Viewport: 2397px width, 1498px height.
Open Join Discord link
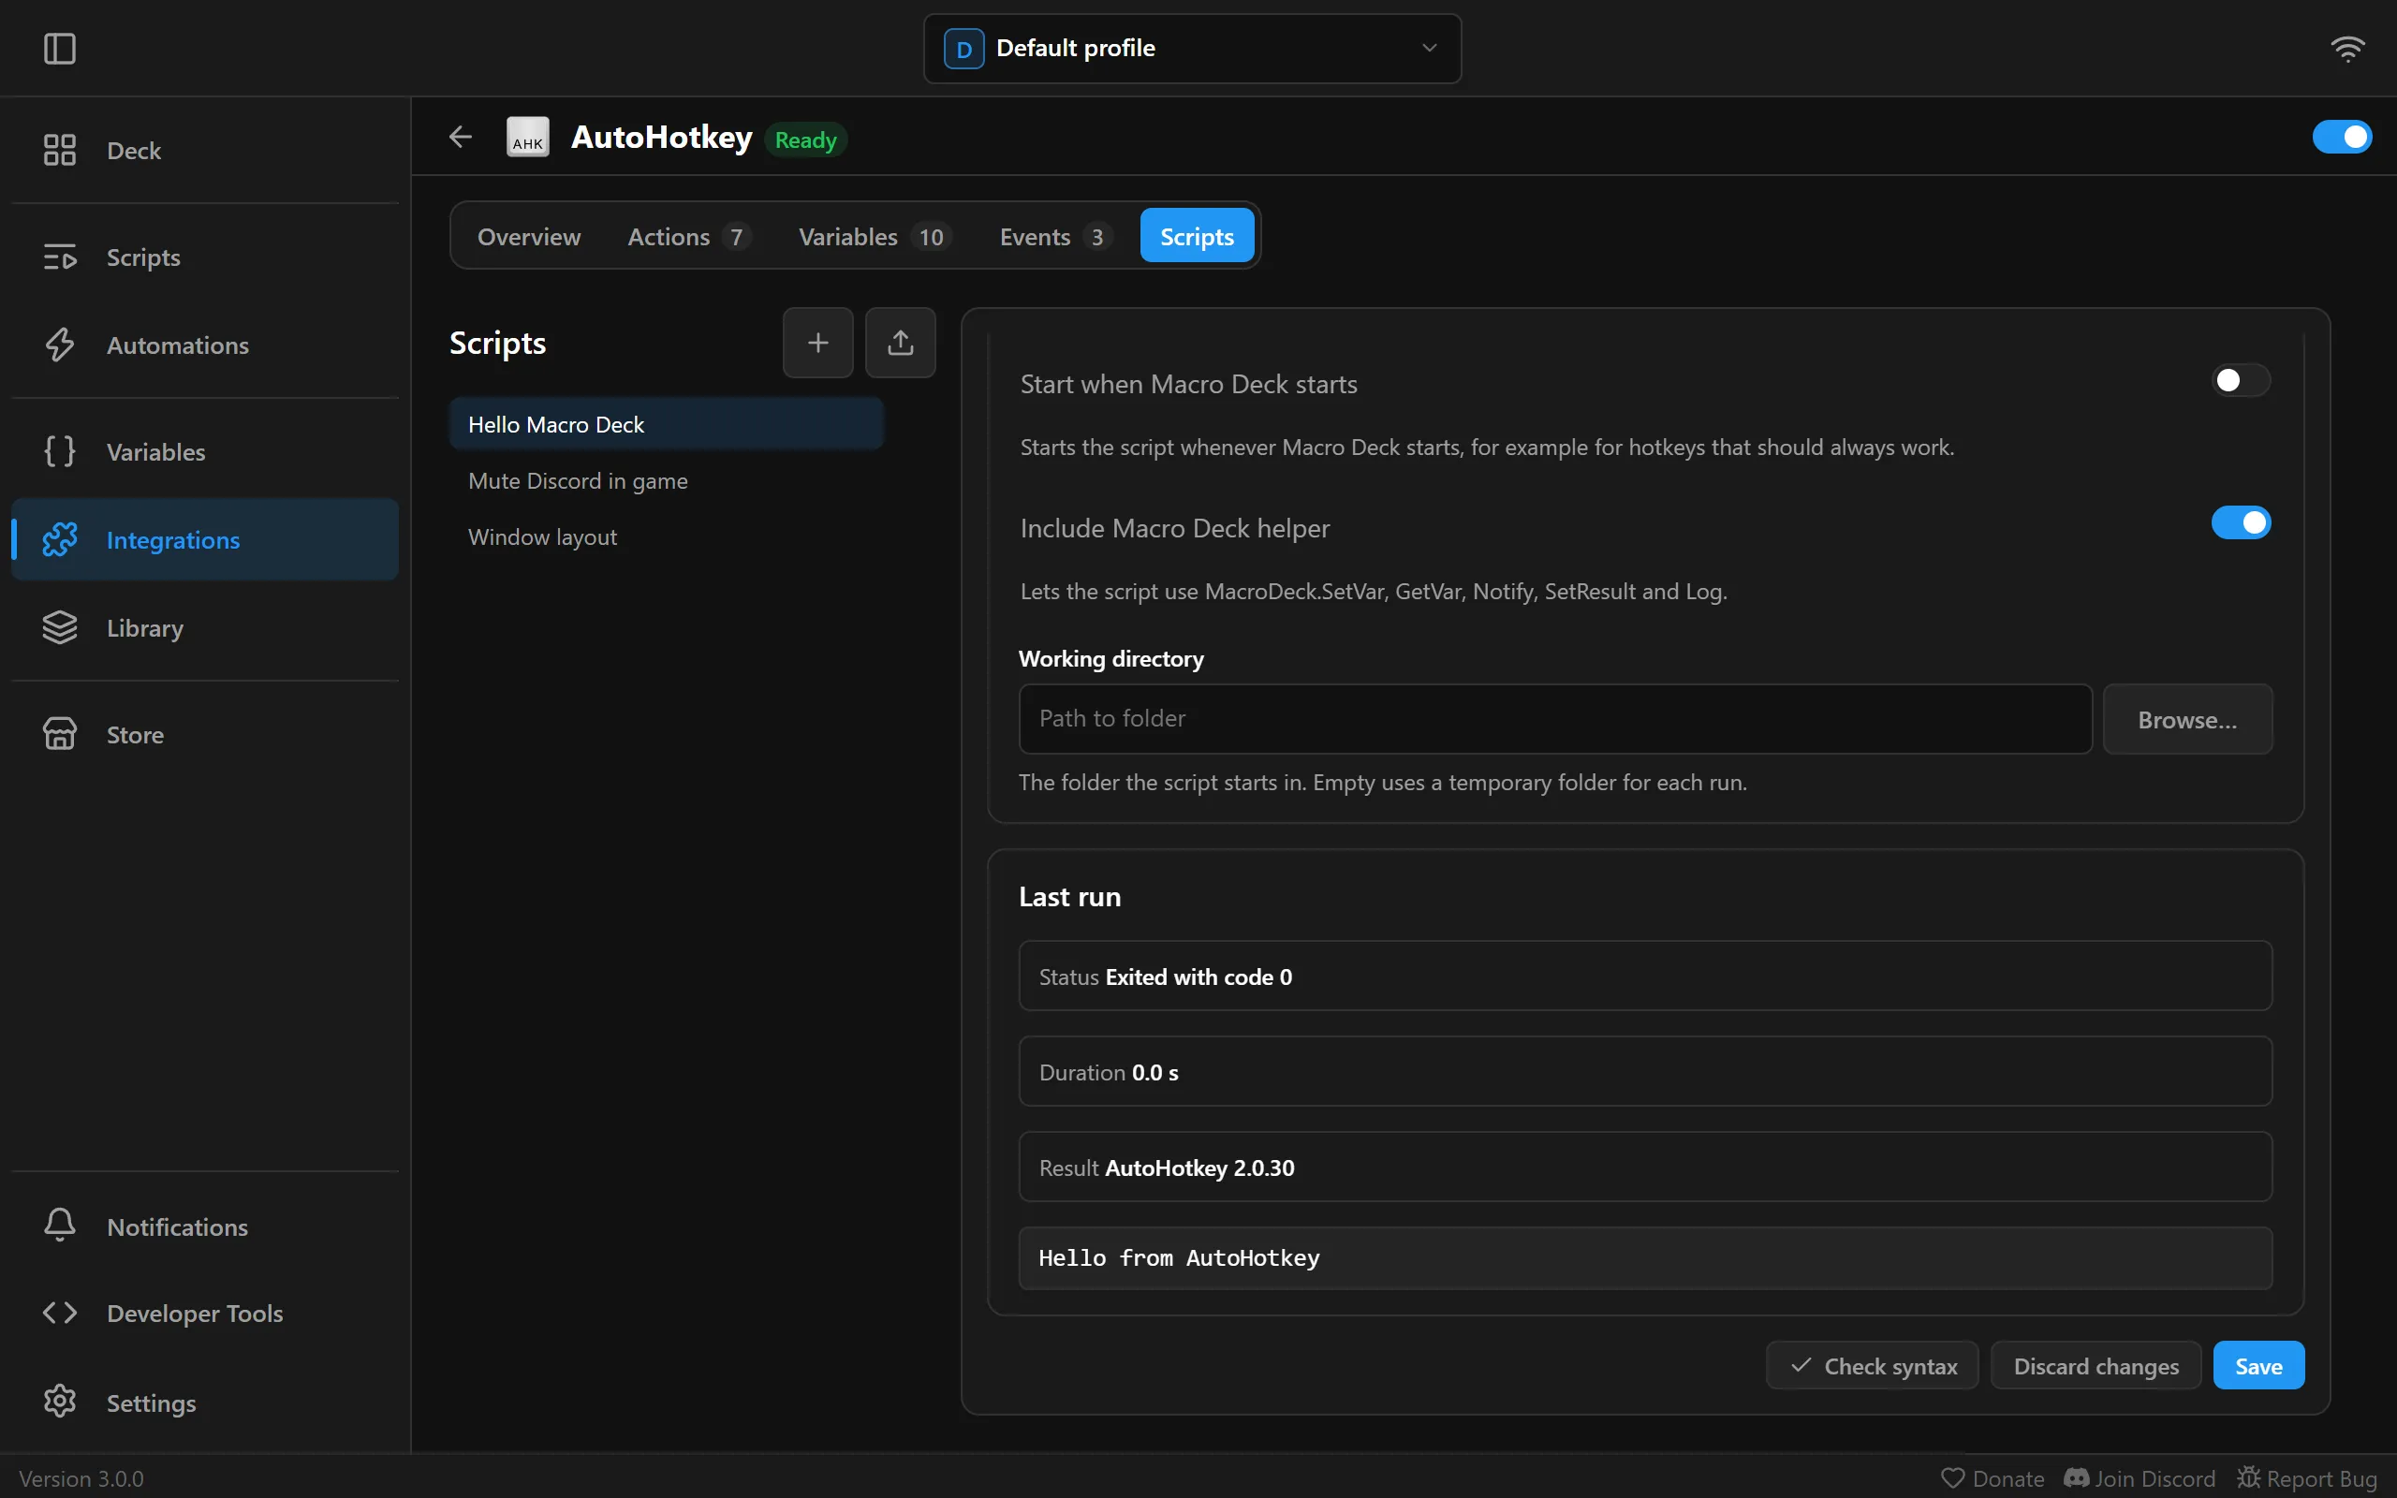pyautogui.click(x=2140, y=1477)
